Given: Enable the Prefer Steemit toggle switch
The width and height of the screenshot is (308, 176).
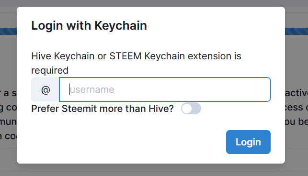Looking at the screenshot, I should [x=191, y=109].
